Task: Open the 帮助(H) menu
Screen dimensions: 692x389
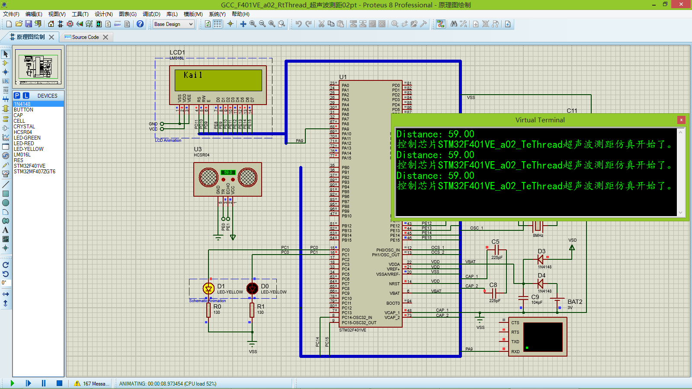Action: (x=240, y=14)
